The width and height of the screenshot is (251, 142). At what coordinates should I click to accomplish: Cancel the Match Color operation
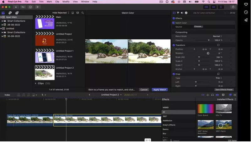click(x=144, y=90)
